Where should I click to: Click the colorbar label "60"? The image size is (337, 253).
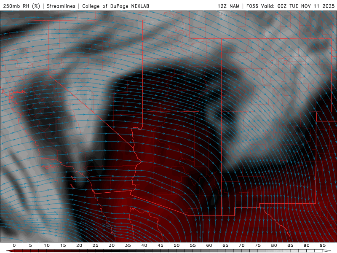209,245
